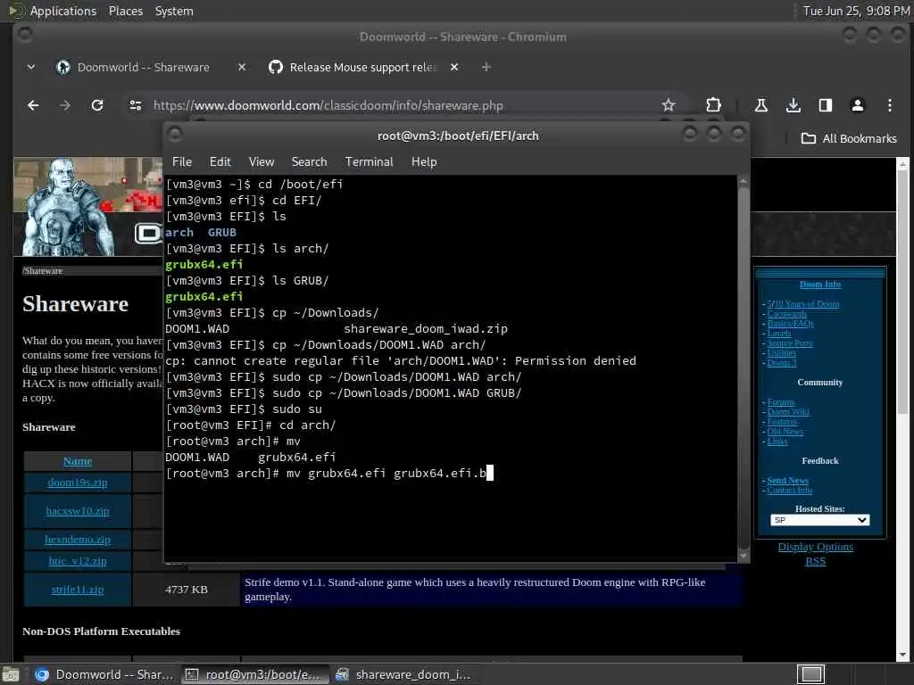Open Old News sidebar link

tap(785, 432)
